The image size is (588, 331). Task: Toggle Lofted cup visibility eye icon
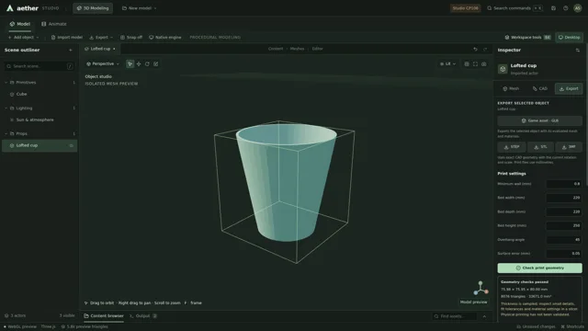click(x=72, y=145)
